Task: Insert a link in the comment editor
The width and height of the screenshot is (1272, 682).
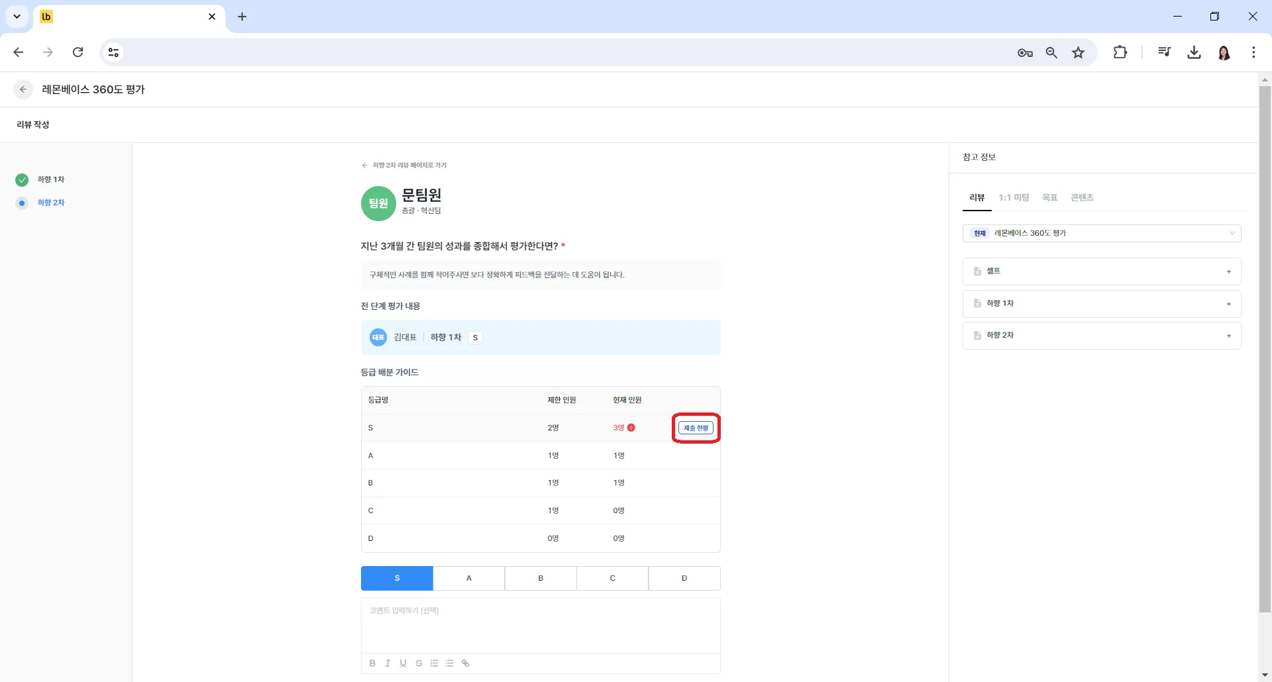Action: click(x=466, y=663)
